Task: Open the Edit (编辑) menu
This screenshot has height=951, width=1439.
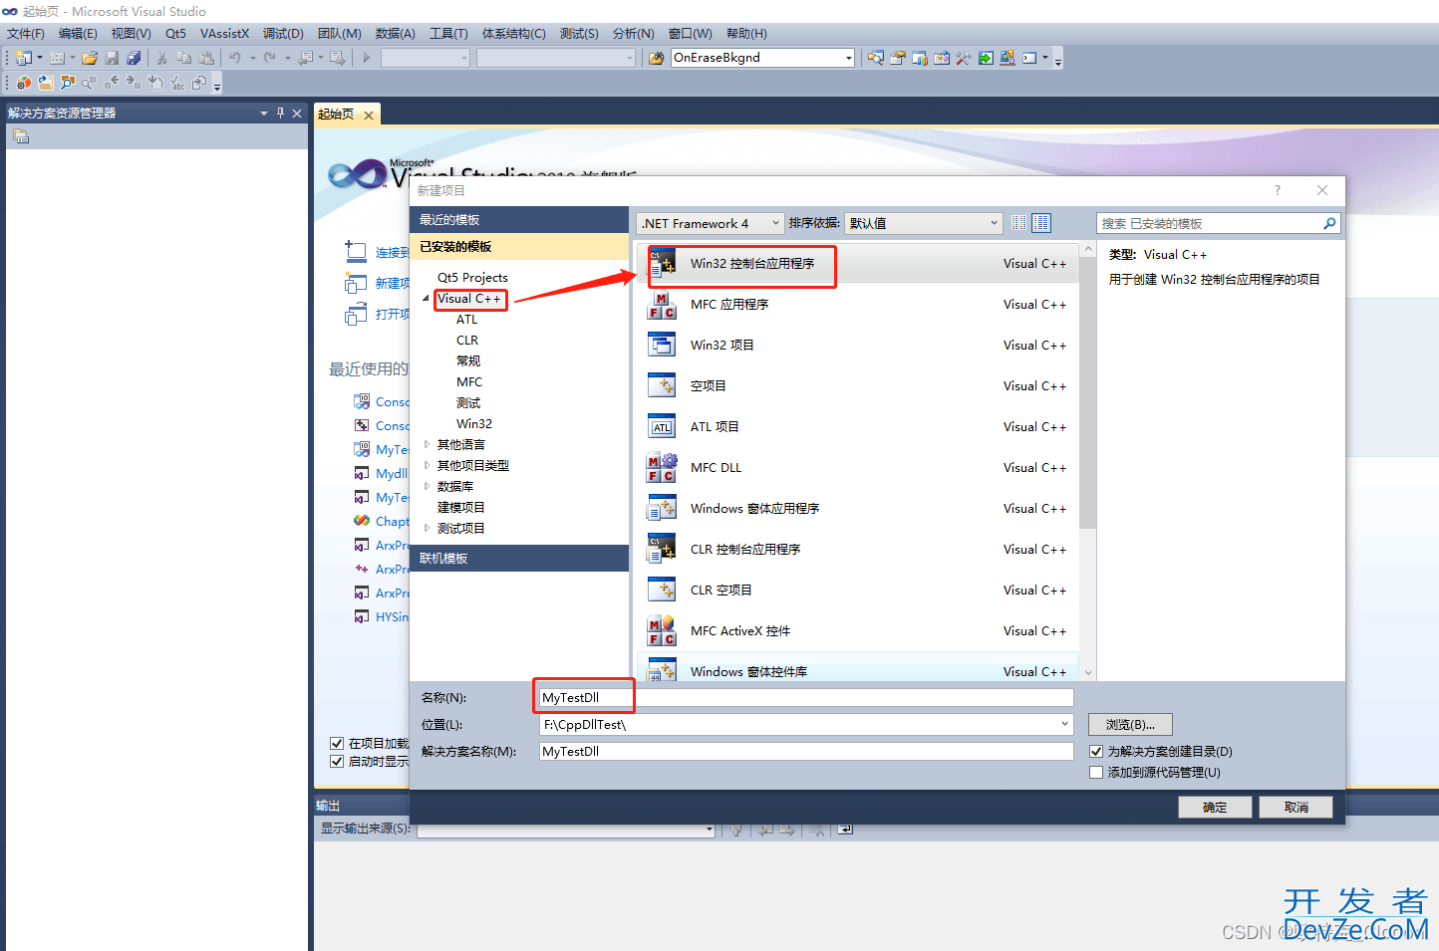Action: 78,34
